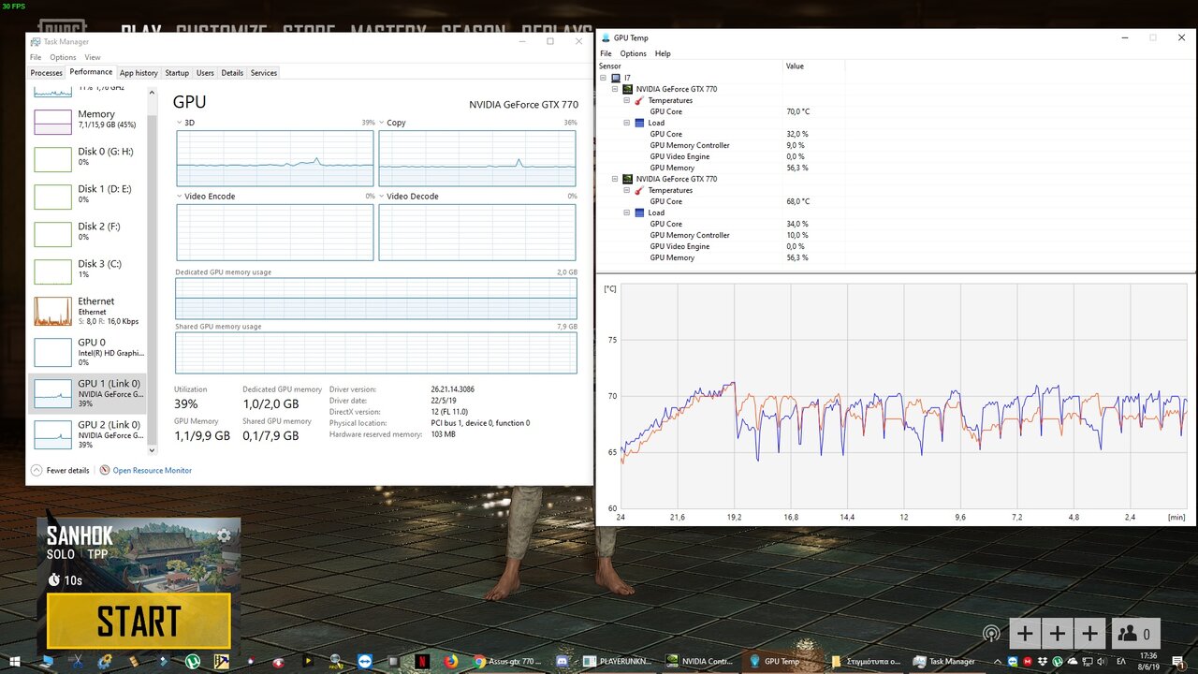This screenshot has width=1198, height=674.
Task: Collapse the first Temperatures node
Action: 627,100
